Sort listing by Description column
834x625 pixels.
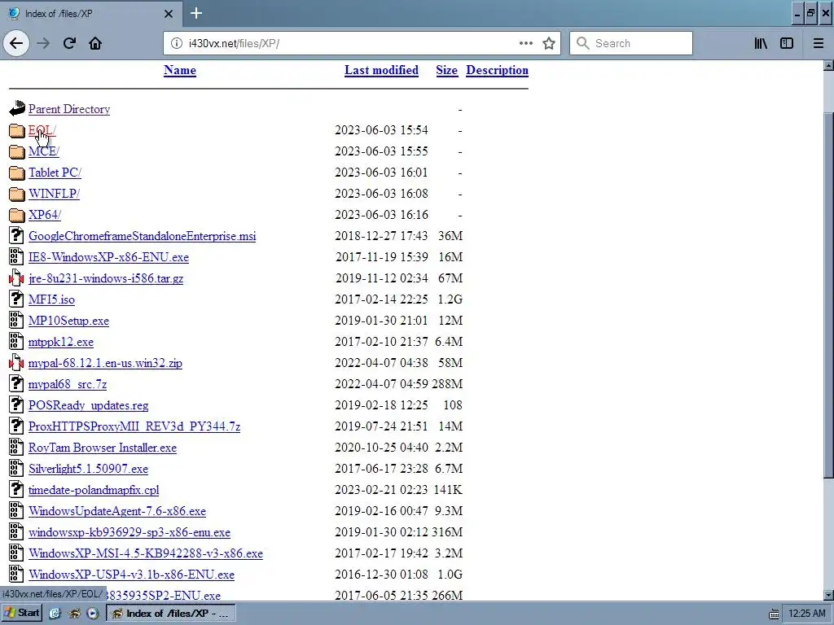point(498,70)
